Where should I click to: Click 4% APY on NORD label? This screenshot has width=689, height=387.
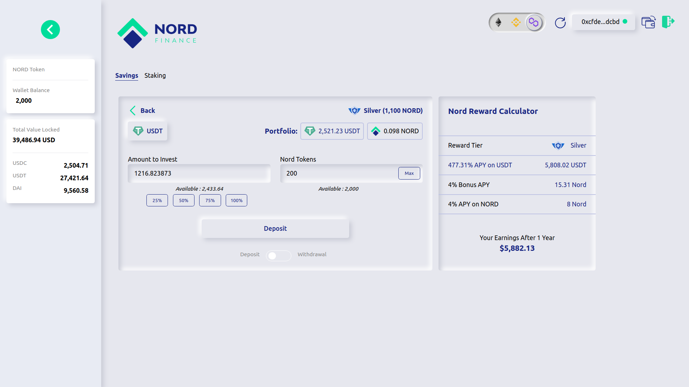click(473, 204)
